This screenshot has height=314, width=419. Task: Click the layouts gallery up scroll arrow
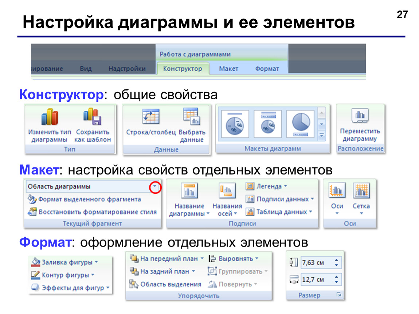click(x=321, y=113)
